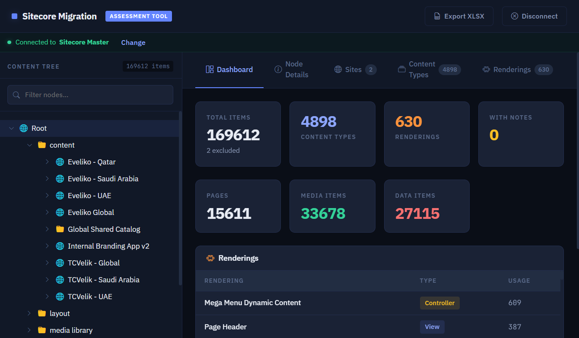Click the globe icon beside Root node
This screenshot has width=579, height=338.
coord(24,128)
